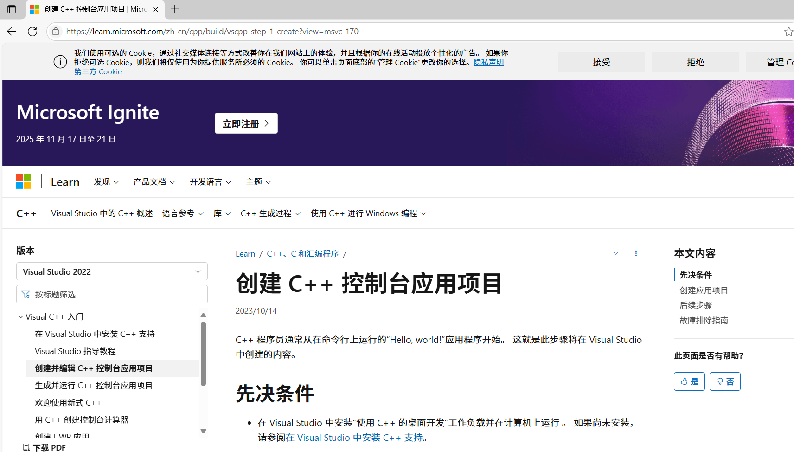Click the address bar URL

pos(212,32)
